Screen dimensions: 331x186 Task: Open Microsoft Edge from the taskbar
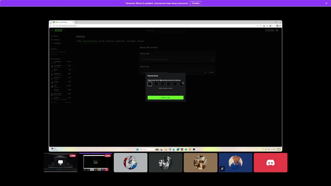(174, 149)
